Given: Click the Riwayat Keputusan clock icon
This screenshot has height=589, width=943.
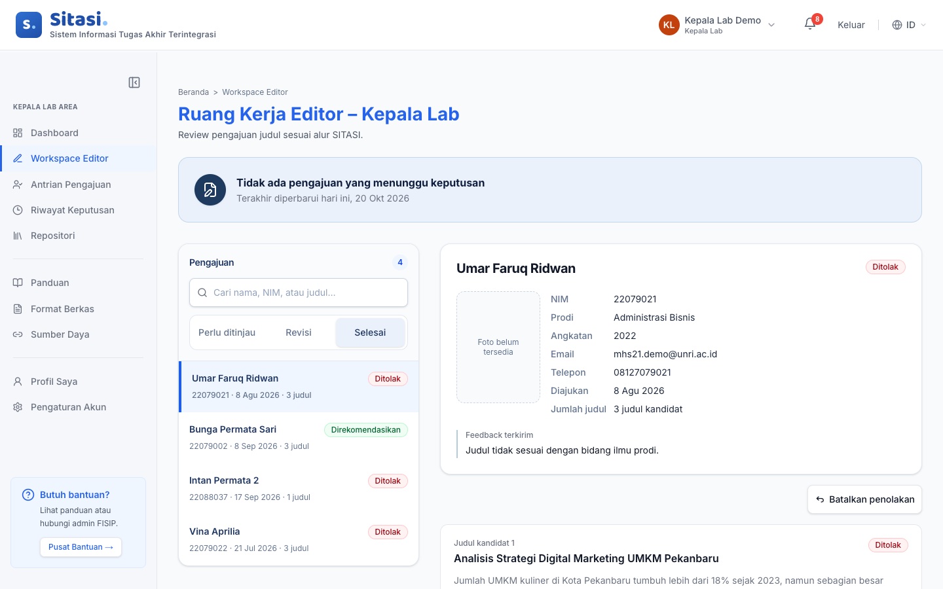Looking at the screenshot, I should pyautogui.click(x=18, y=210).
